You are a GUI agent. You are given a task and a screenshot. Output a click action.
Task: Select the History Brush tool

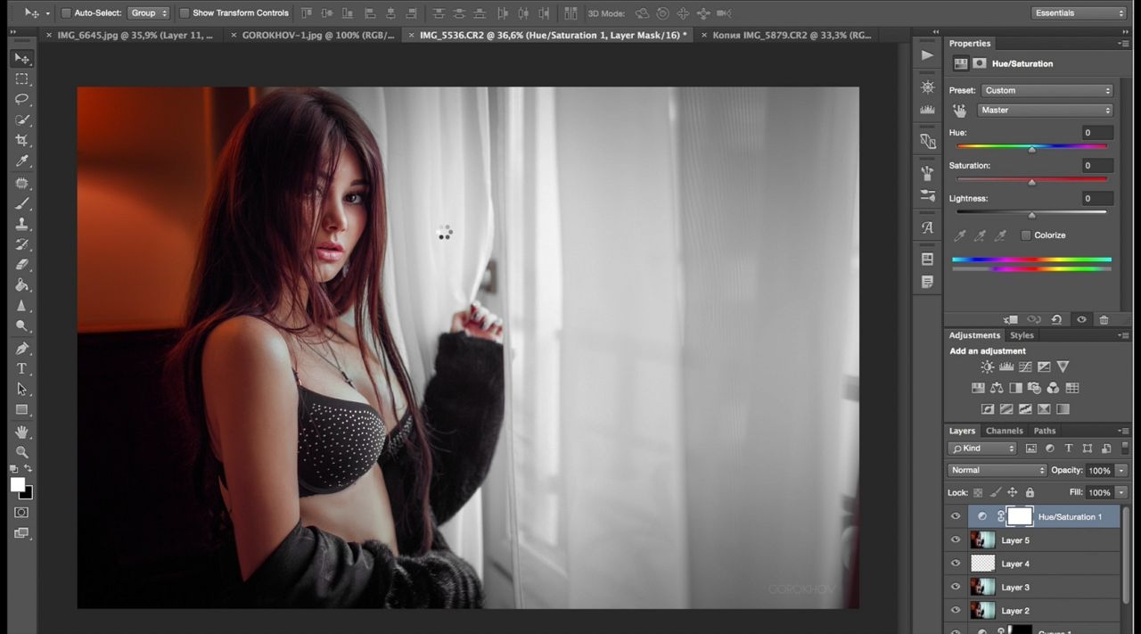tap(22, 244)
